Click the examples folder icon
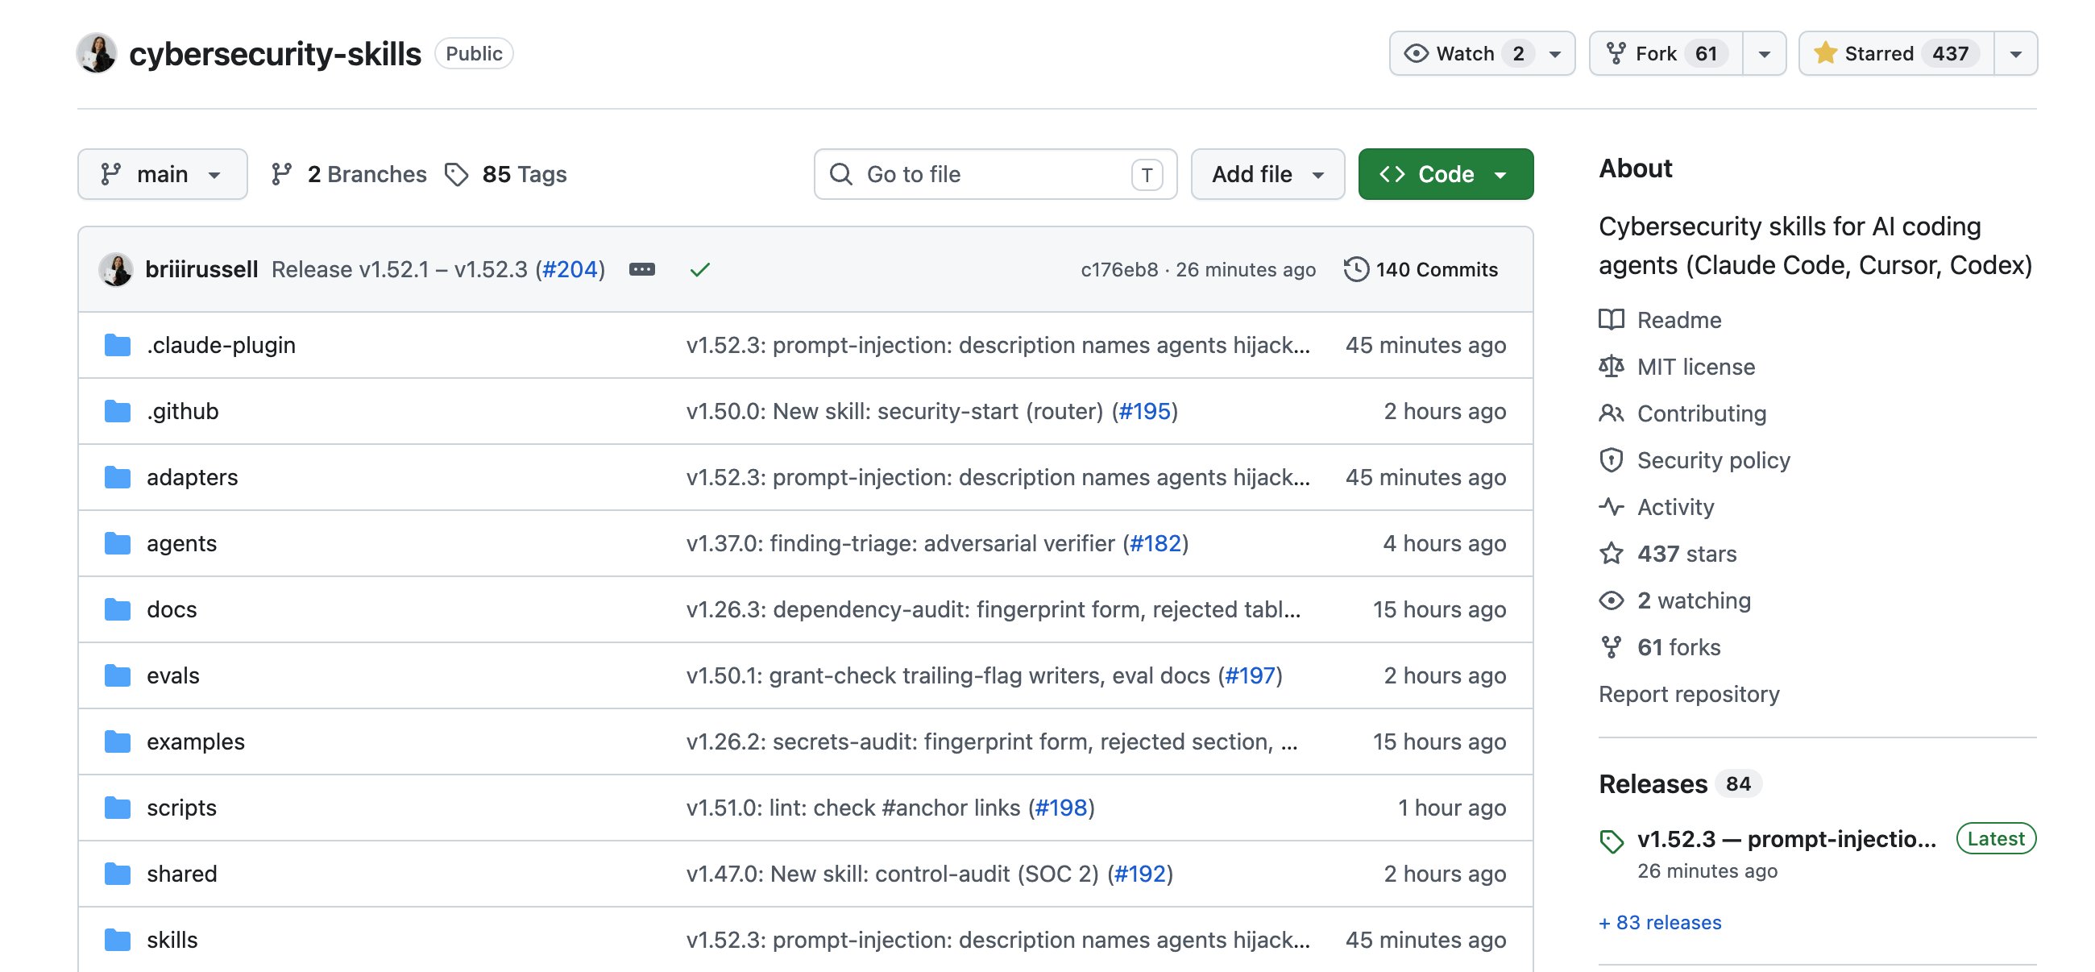 coord(117,741)
